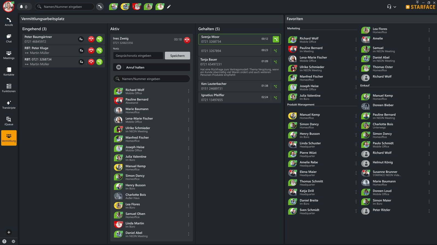The image size is (437, 245).
Task: Open options menu for Richard Wolf in Aktiv list
Action: pyautogui.click(x=188, y=91)
